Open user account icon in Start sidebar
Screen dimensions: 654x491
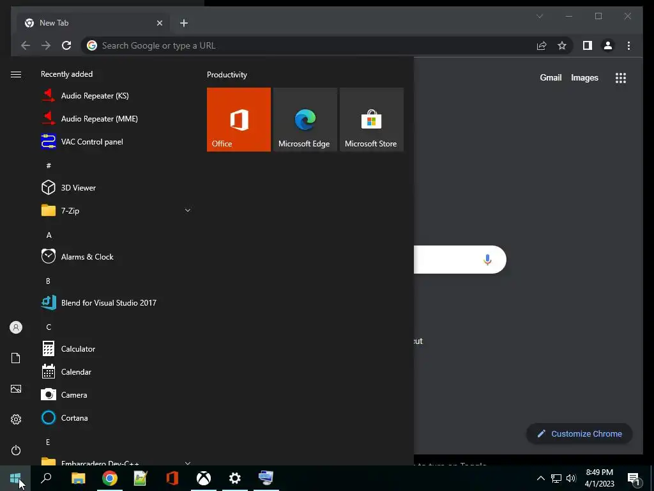coord(16,327)
